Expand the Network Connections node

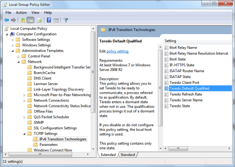[x=24, y=101]
